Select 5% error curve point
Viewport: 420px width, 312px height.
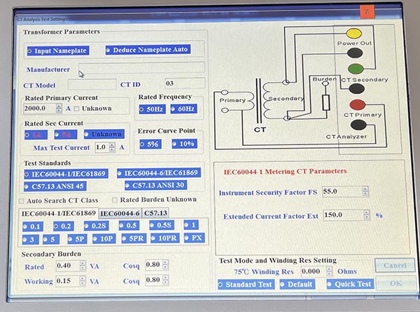(150, 144)
